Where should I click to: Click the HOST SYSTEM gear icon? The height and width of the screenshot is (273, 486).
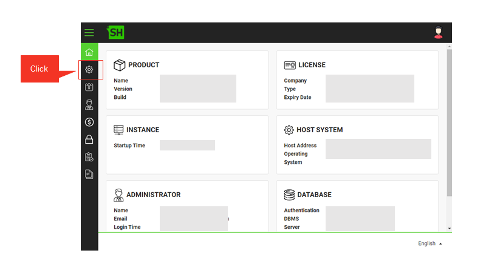click(289, 130)
